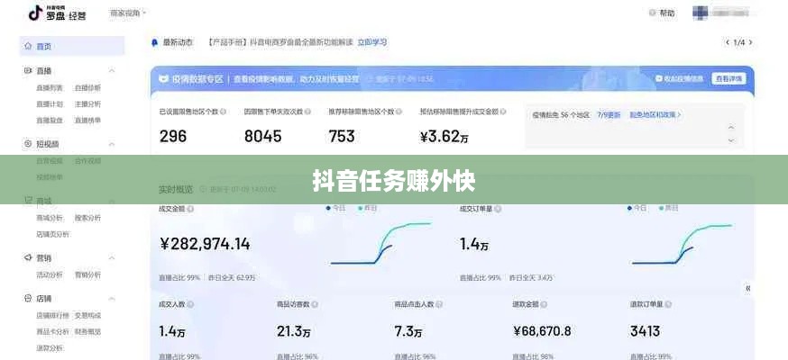This screenshot has width=788, height=360.
Task: Click info icon beside 成交金额
Action: 190,209
